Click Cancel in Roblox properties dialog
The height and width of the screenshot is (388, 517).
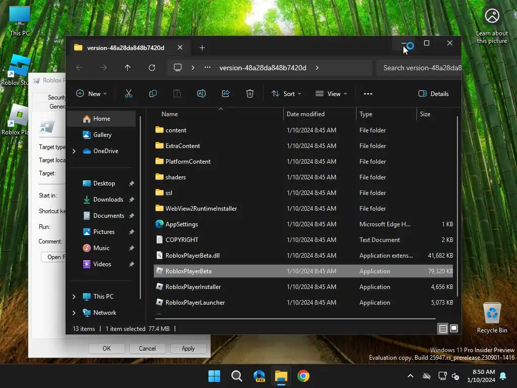pos(147,349)
